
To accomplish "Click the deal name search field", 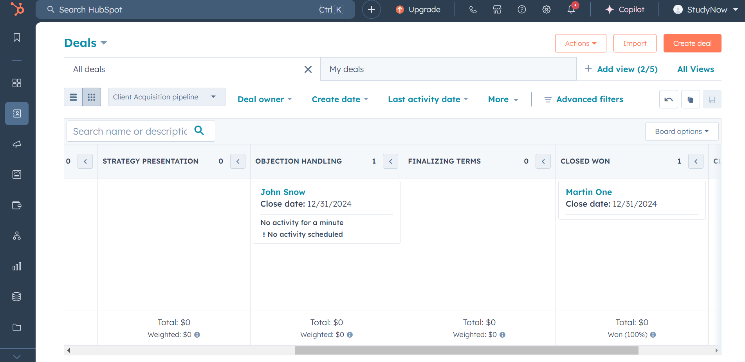I will click(130, 131).
